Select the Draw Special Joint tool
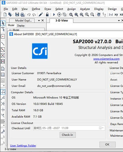The height and width of the screenshot is (152, 123). (x=3, y=37)
